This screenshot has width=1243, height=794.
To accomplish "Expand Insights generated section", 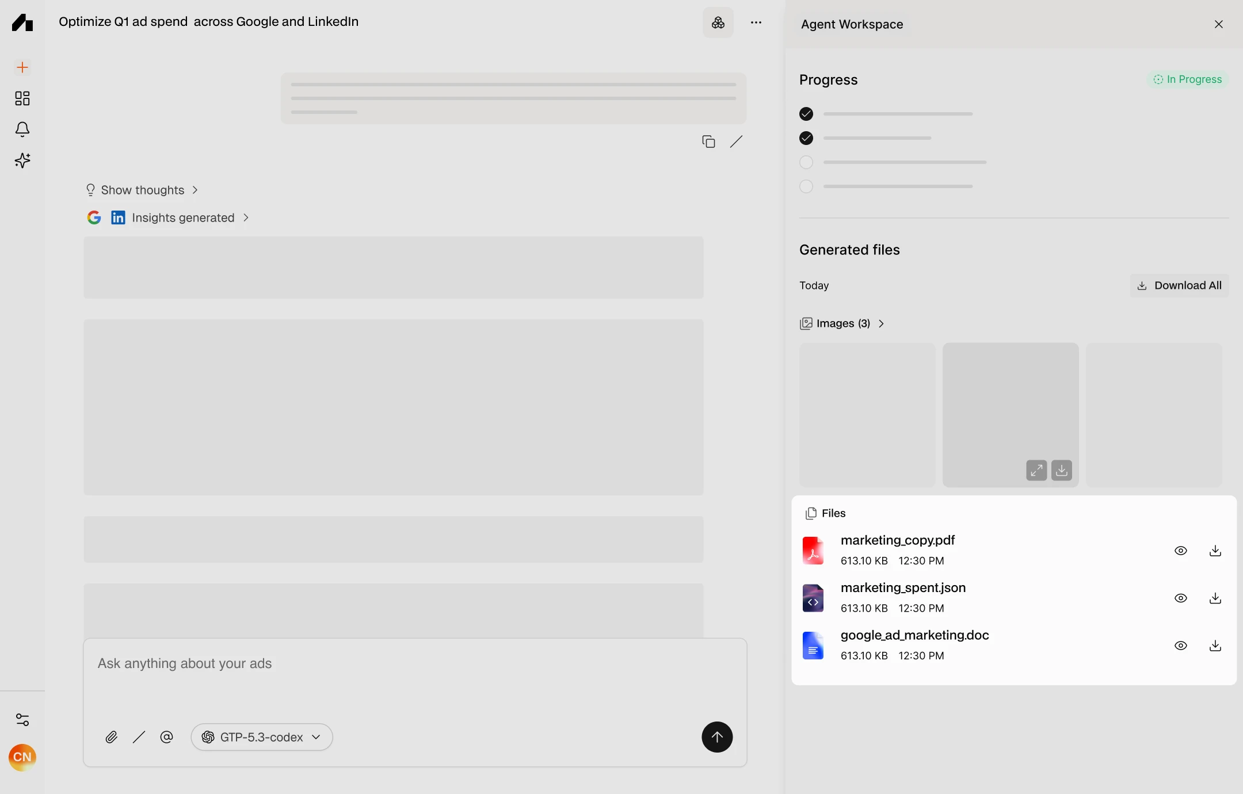I will click(x=183, y=217).
